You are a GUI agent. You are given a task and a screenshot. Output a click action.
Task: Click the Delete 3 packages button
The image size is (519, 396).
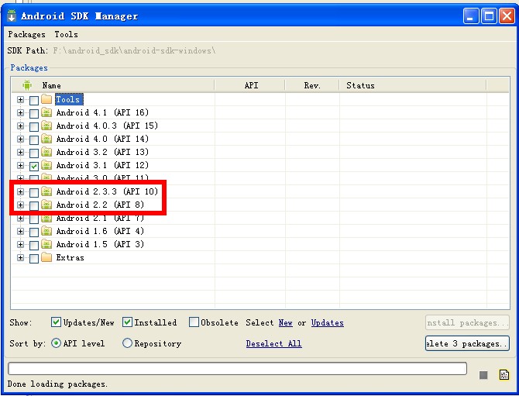(467, 343)
